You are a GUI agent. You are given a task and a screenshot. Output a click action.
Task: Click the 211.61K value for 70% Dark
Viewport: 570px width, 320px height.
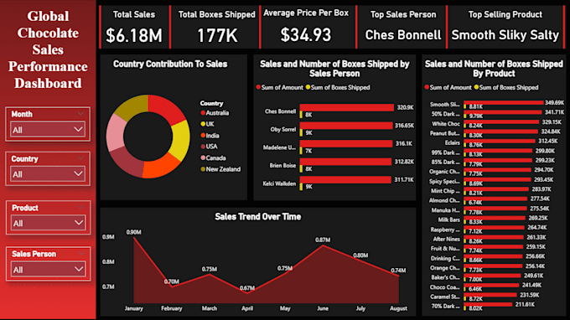click(525, 304)
